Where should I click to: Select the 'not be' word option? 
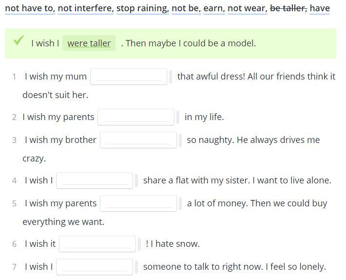tap(186, 9)
